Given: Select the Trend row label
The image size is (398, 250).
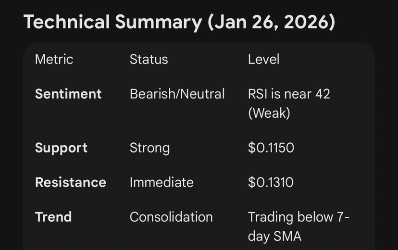Looking at the screenshot, I should coord(53,217).
